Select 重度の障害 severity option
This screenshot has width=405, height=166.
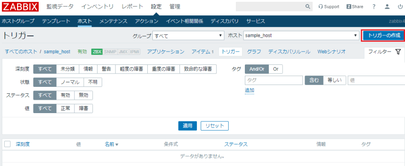163,69
